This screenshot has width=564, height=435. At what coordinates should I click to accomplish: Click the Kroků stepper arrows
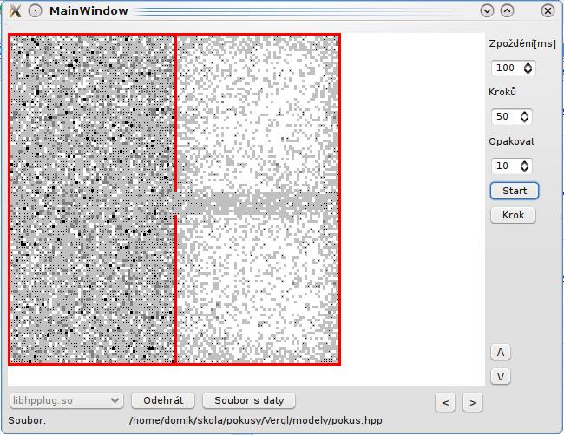coord(524,116)
